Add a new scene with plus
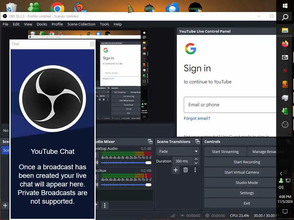 tap(5, 205)
